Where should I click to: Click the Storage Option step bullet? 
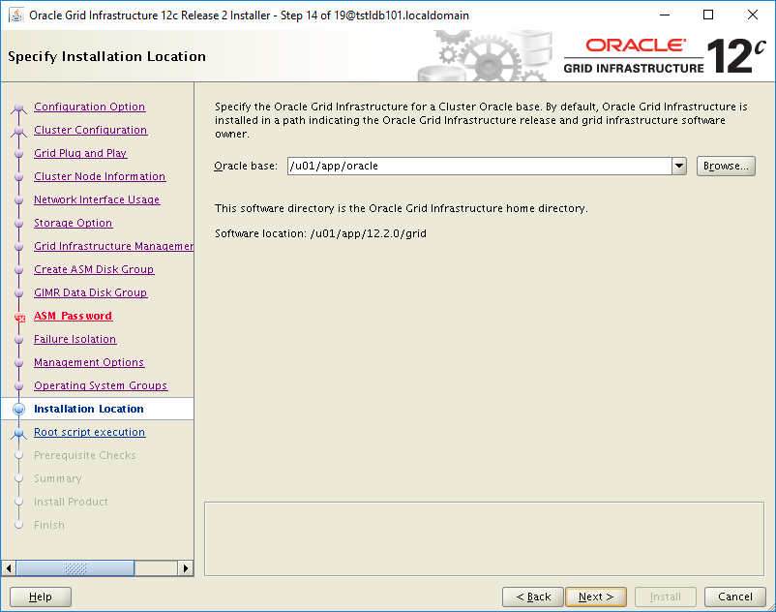[x=18, y=224]
